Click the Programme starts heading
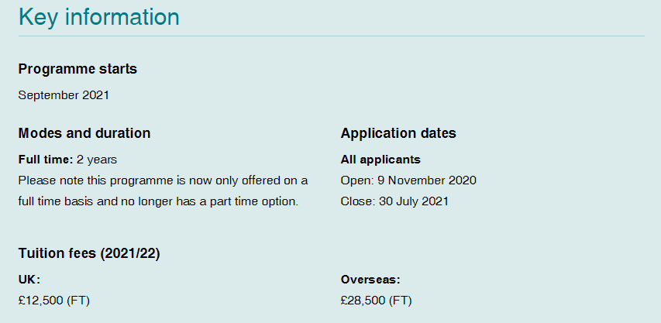The image size is (661, 323). click(77, 69)
